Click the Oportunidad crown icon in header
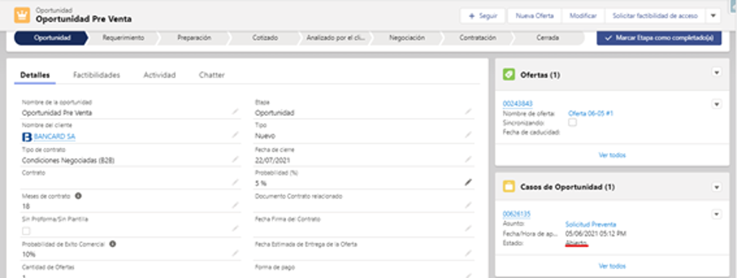The height and width of the screenshot is (278, 737). pos(21,15)
